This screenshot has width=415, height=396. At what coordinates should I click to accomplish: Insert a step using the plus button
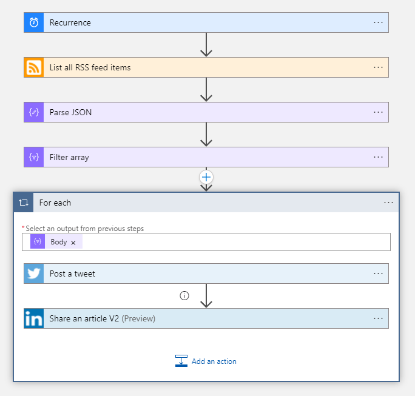[206, 177]
